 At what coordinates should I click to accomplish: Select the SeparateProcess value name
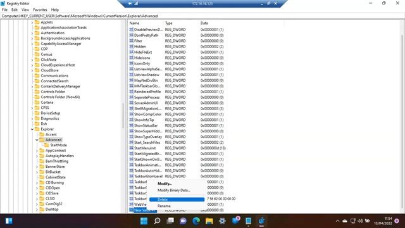click(147, 97)
